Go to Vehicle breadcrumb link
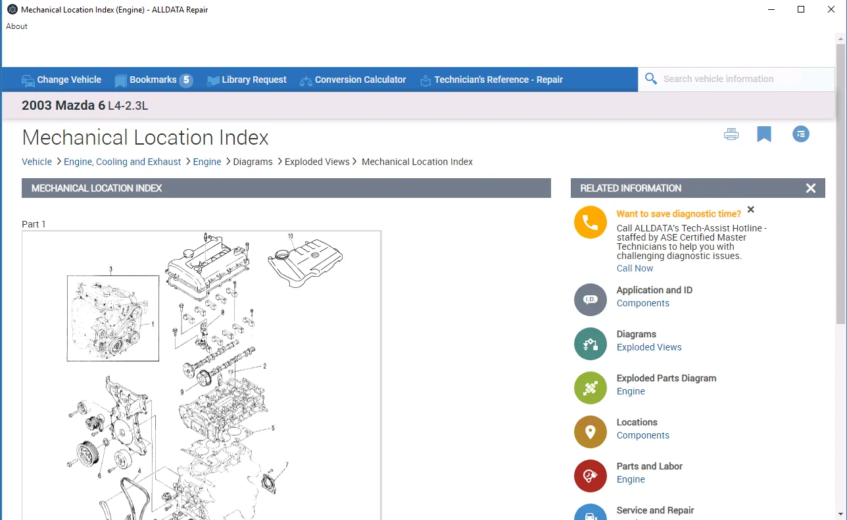The image size is (847, 520). coord(37,162)
